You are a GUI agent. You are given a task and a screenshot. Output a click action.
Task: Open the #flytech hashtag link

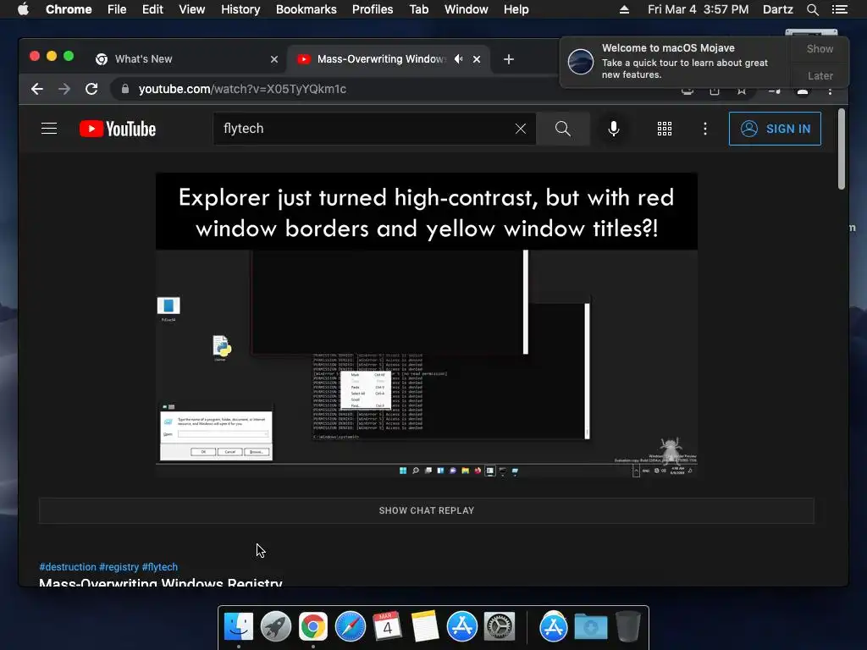tap(160, 567)
